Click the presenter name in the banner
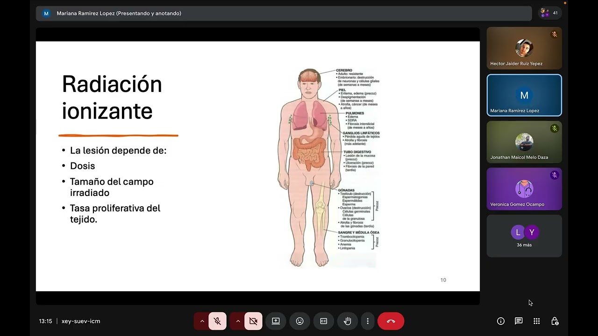The width and height of the screenshot is (598, 336). (119, 14)
